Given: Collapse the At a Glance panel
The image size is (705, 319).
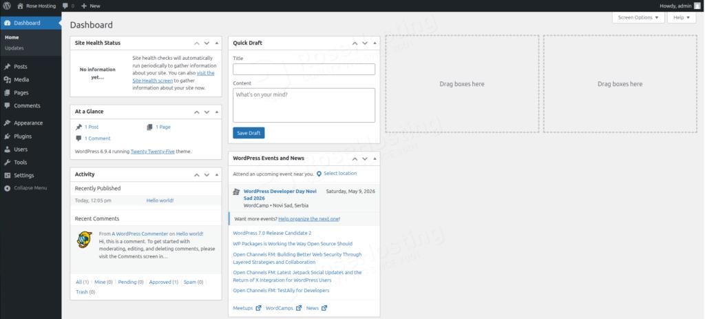Looking at the screenshot, I should tap(217, 112).
